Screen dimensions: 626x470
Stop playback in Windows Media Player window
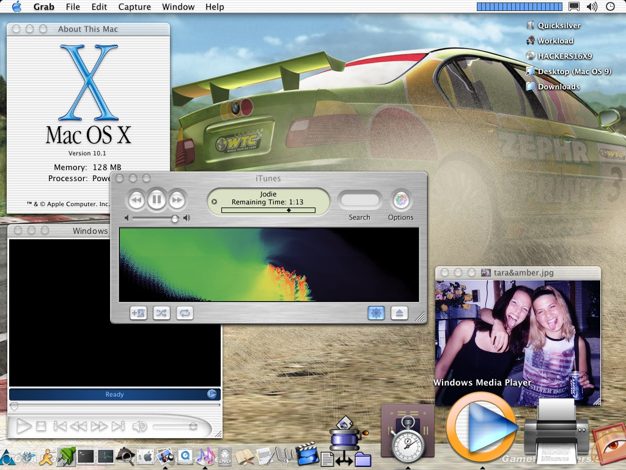[x=41, y=427]
